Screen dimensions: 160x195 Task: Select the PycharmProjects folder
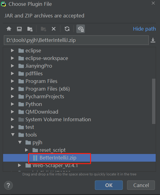[x=45, y=97]
